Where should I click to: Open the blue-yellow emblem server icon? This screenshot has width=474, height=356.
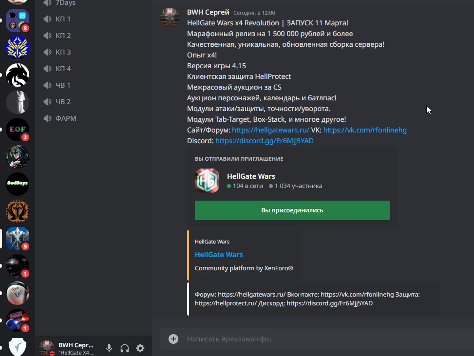18,47
